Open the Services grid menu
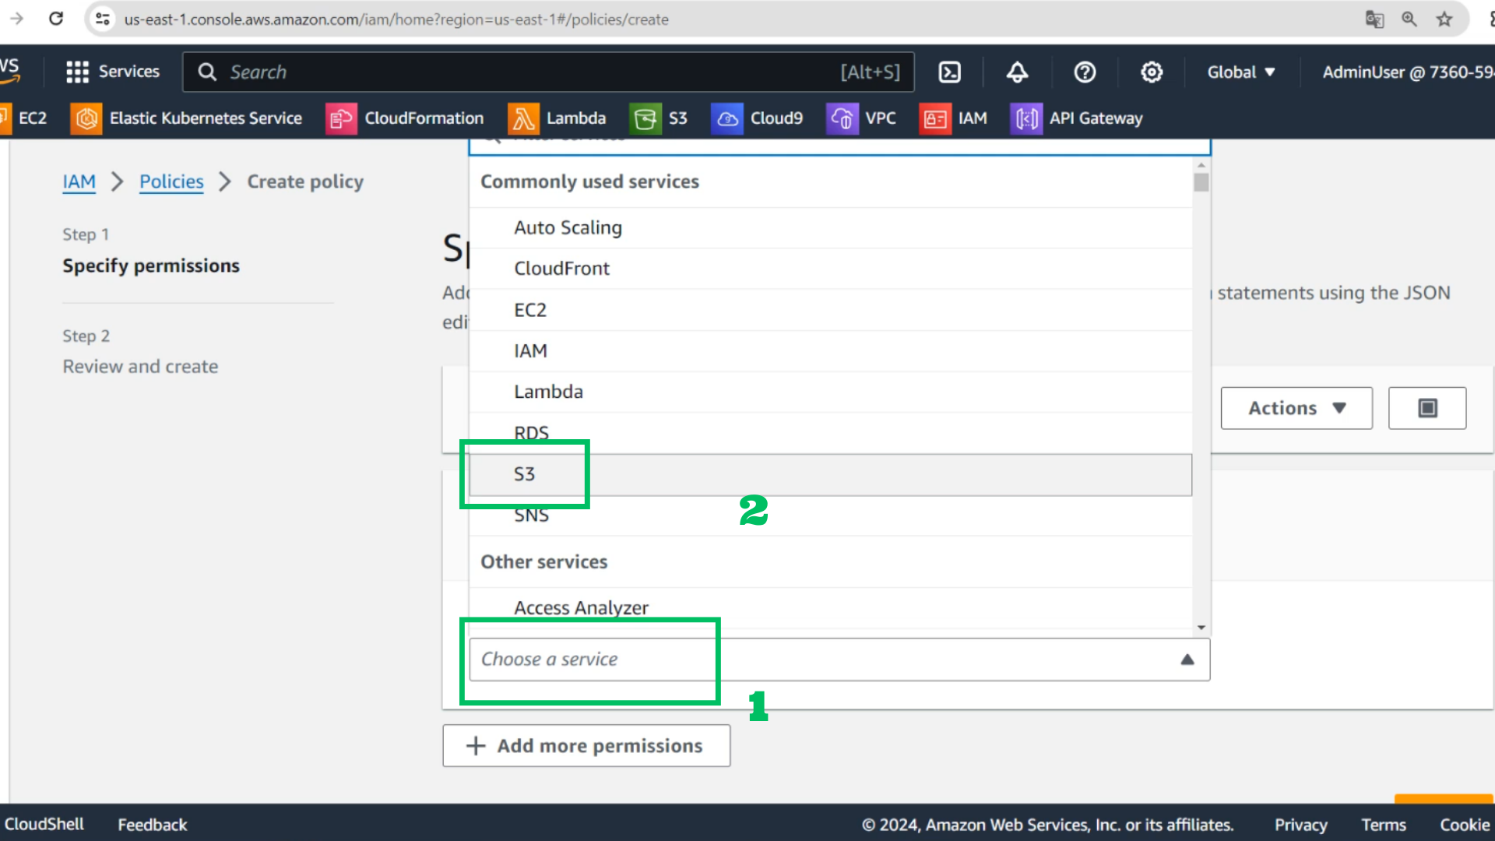 [x=113, y=72]
